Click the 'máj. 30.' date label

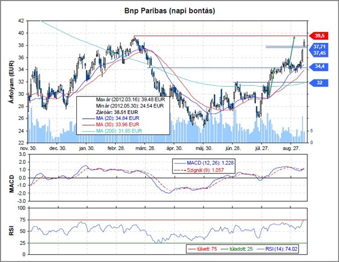coord(204,149)
